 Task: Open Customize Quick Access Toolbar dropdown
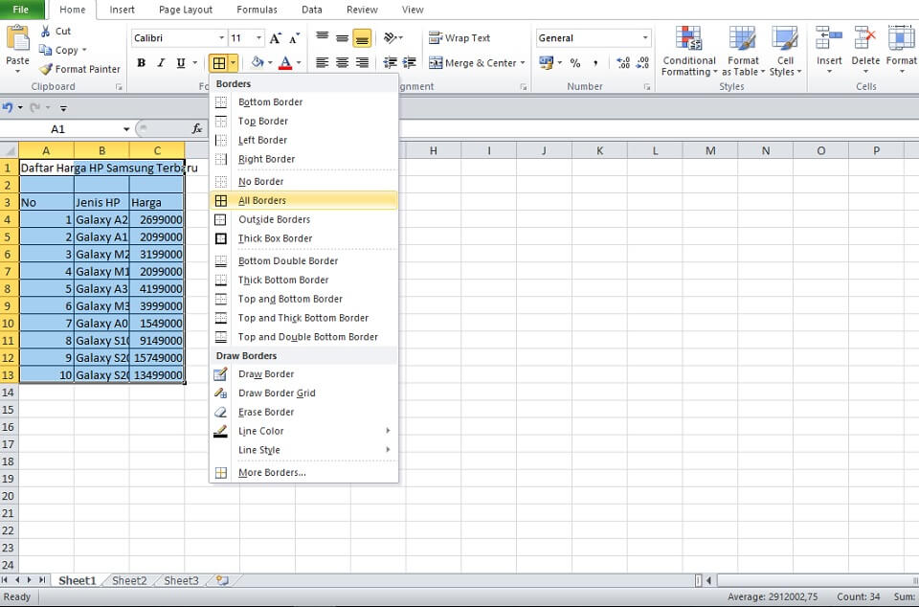[x=64, y=108]
